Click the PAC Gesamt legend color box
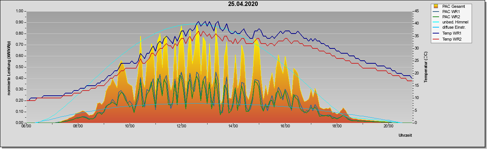 point(436,6)
